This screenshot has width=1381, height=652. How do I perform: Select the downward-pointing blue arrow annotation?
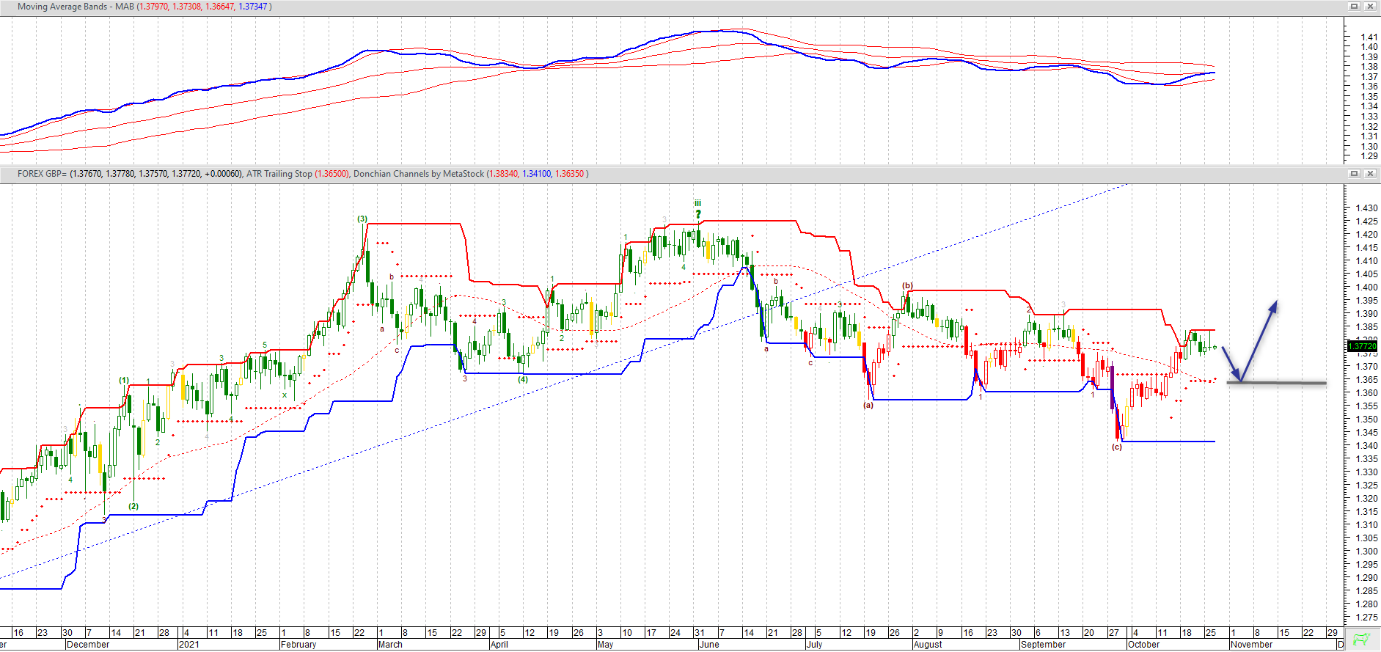(x=1231, y=363)
